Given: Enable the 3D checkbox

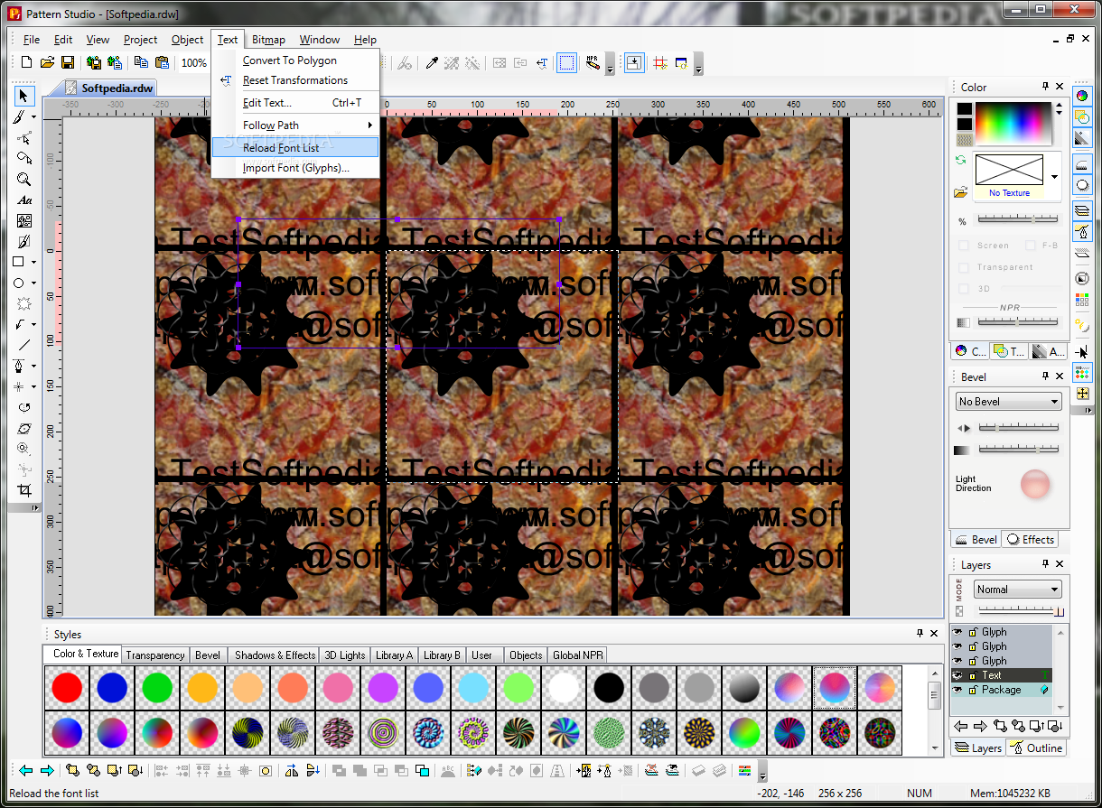Looking at the screenshot, I should tap(964, 289).
